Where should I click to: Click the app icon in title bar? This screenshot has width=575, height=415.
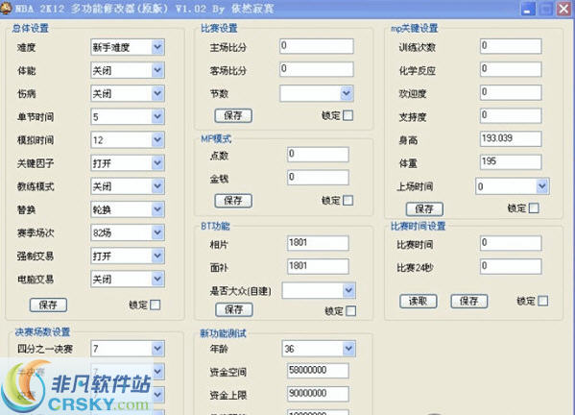[x=6, y=8]
